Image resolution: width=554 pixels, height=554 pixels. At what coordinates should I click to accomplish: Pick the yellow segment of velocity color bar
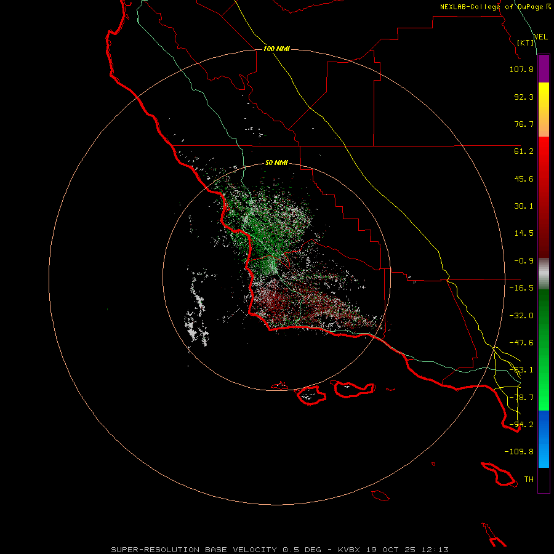click(544, 110)
